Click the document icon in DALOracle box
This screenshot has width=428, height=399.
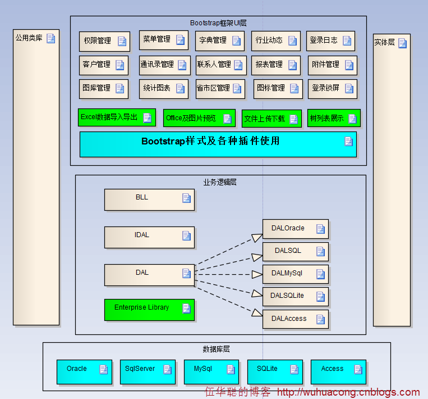click(320, 229)
